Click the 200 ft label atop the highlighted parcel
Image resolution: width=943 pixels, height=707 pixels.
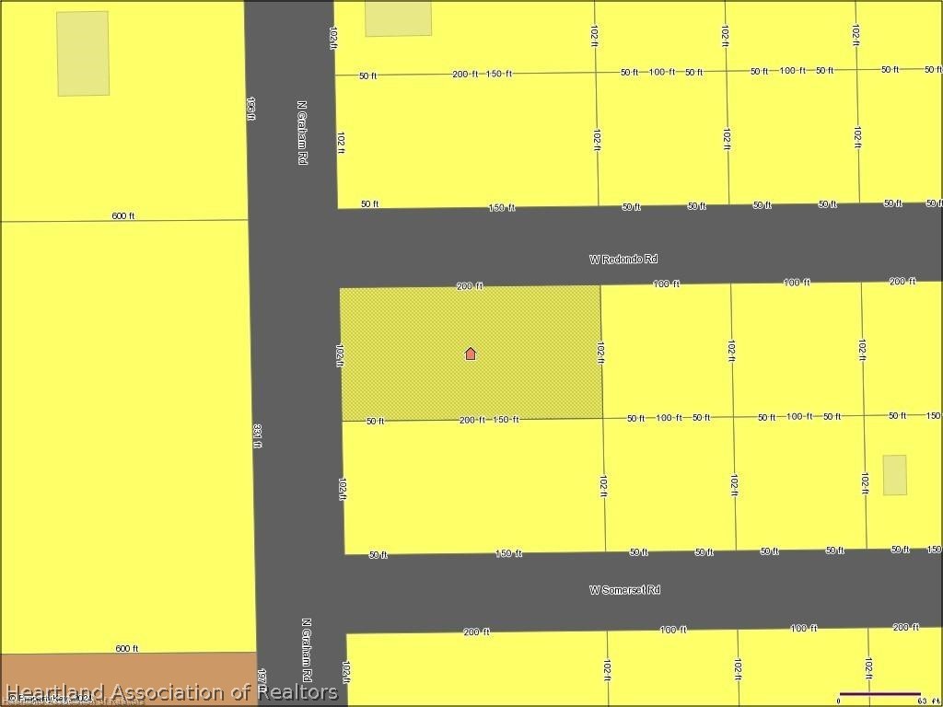click(470, 286)
